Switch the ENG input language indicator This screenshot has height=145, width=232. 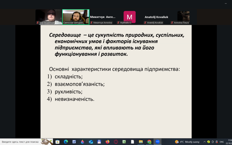click(x=222, y=142)
